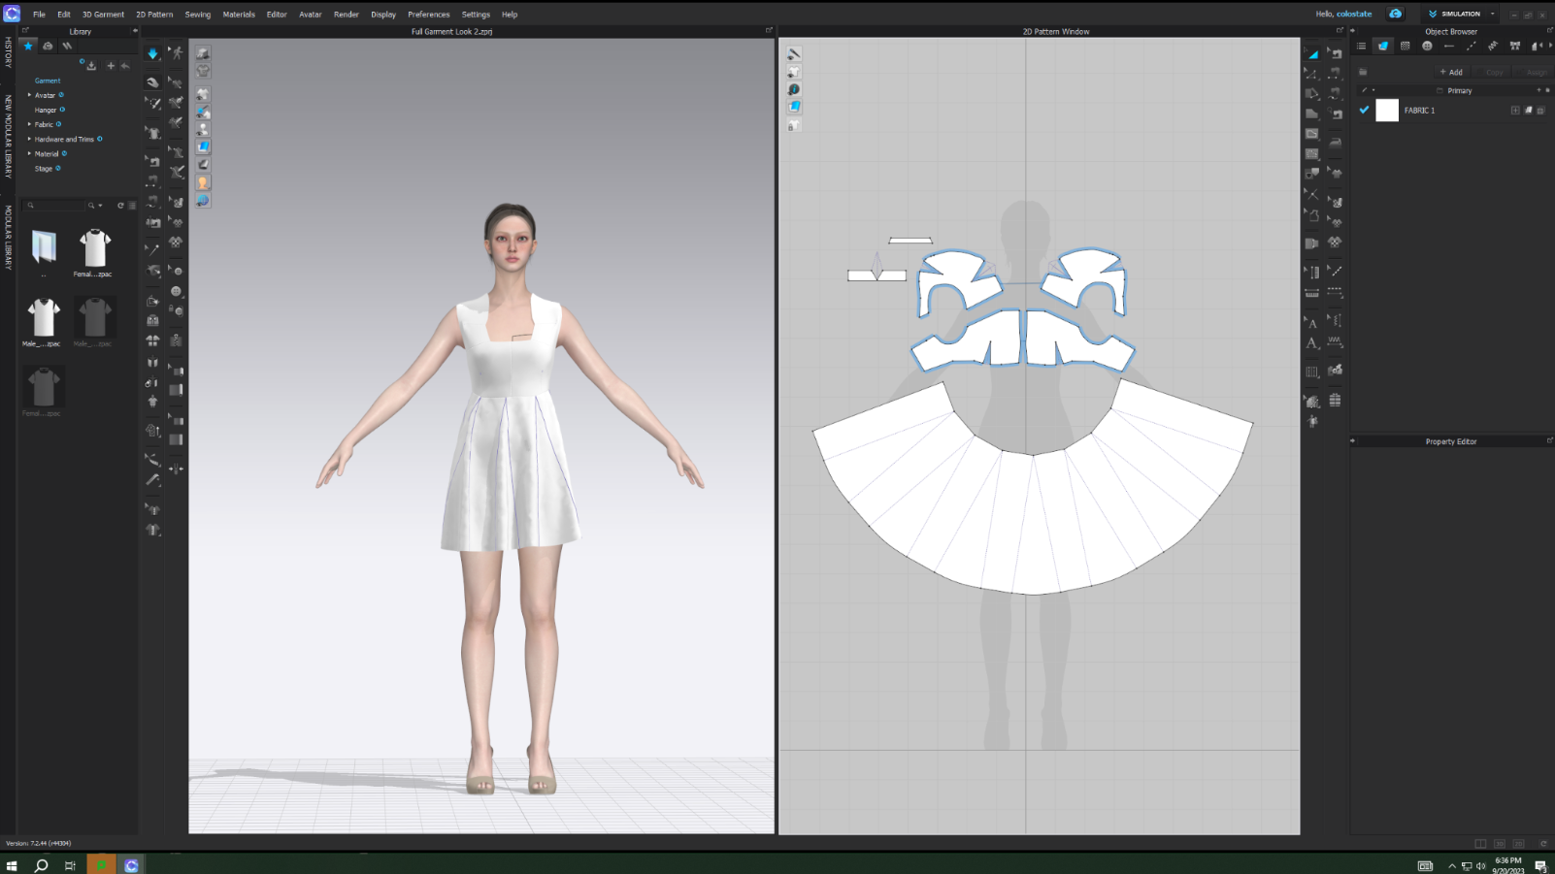Expand the Material tree item in Library
1555x874 pixels.
click(29, 153)
